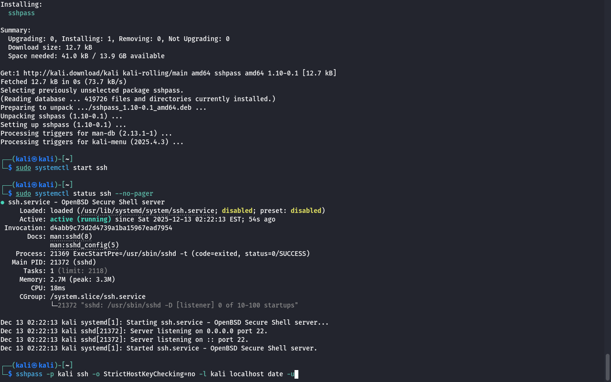Click the Kali ㉿ symbol in the bottom prompt
Screen dimensions: 611x382
pos(34,365)
